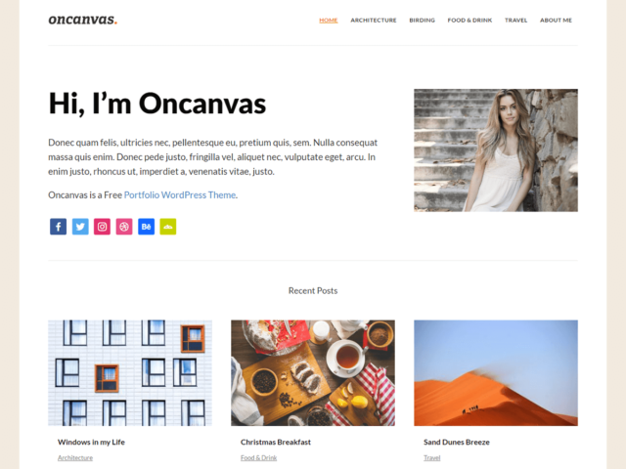Click the windows building post thumbnail
This screenshot has width=626, height=469.
tap(130, 373)
